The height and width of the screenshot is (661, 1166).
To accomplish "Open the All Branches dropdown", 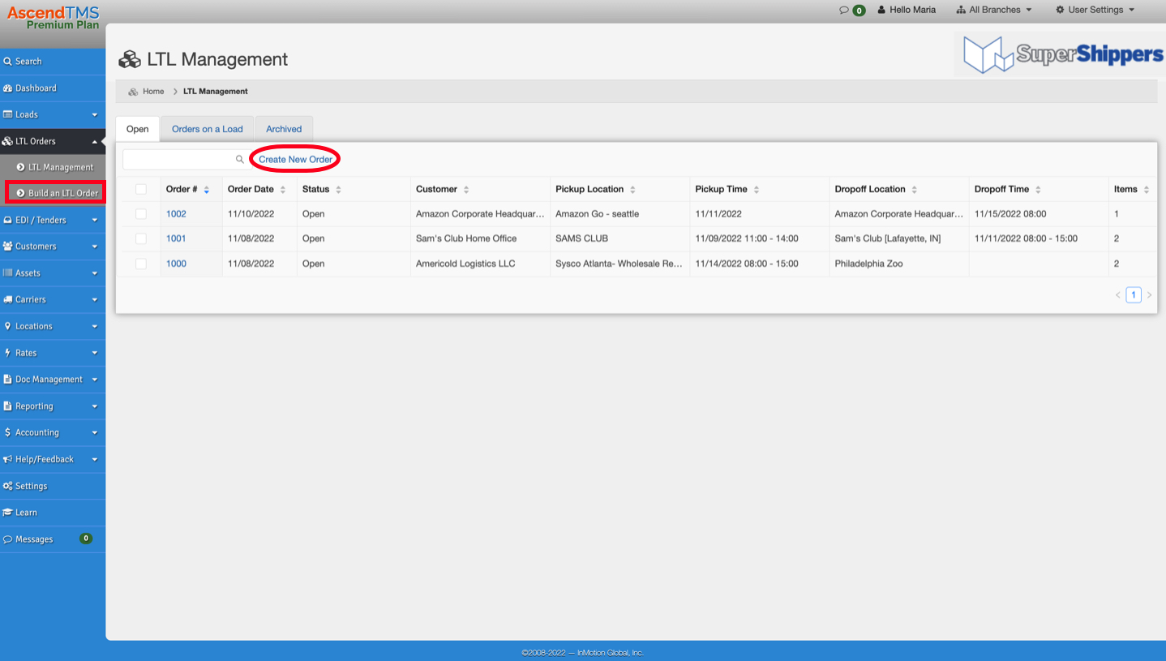I will tap(994, 10).
